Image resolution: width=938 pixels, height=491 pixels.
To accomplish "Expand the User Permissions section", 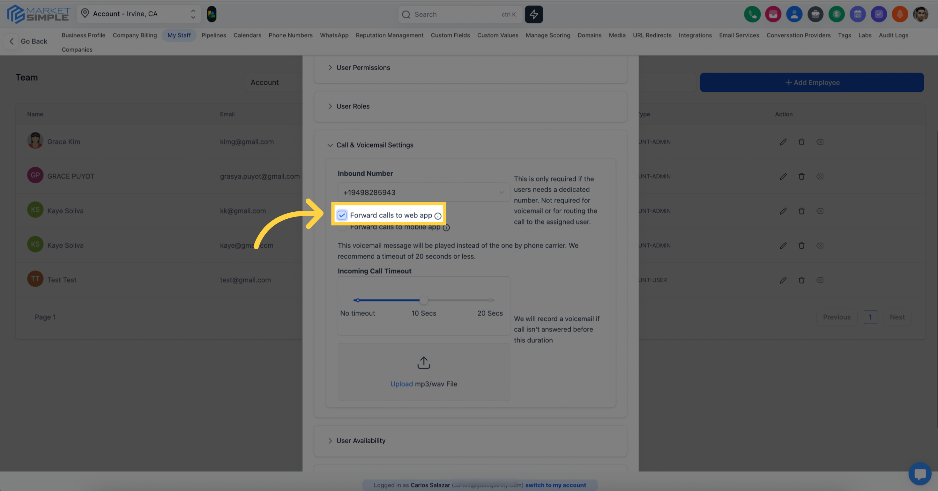I will coord(363,68).
